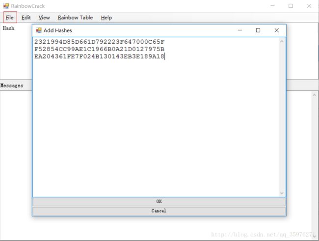
Task: Click the Hash column header
Action: pyautogui.click(x=8, y=28)
